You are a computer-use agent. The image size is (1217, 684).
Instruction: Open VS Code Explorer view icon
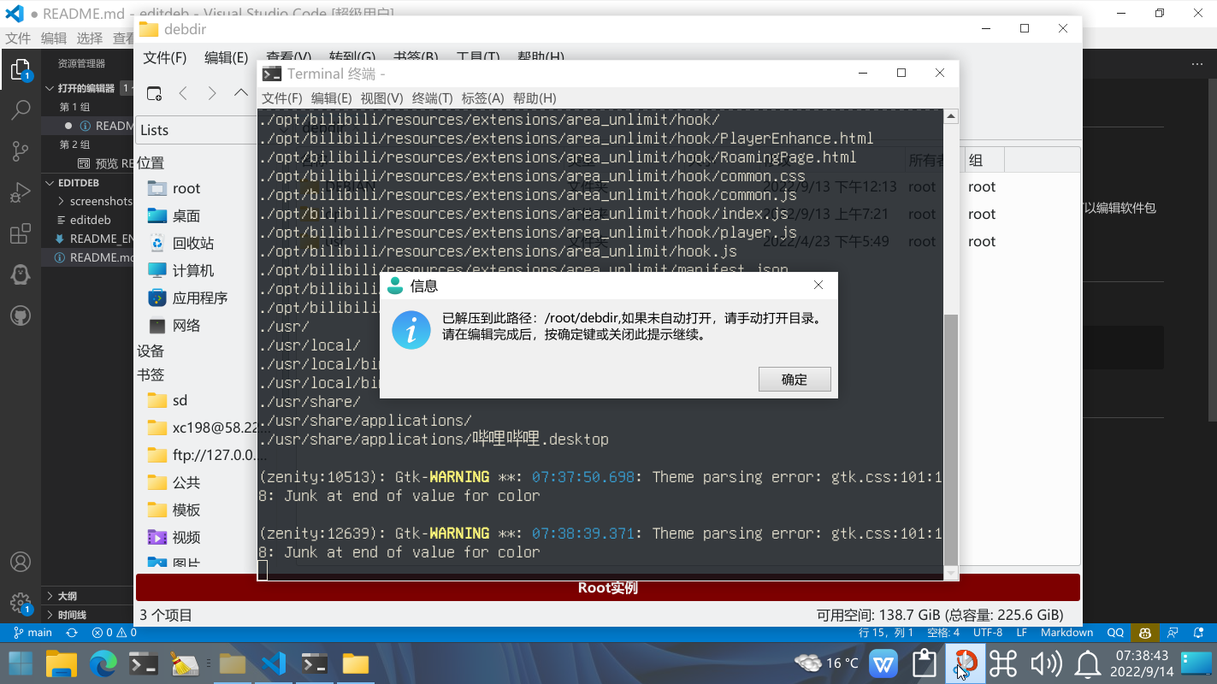coord(21,70)
